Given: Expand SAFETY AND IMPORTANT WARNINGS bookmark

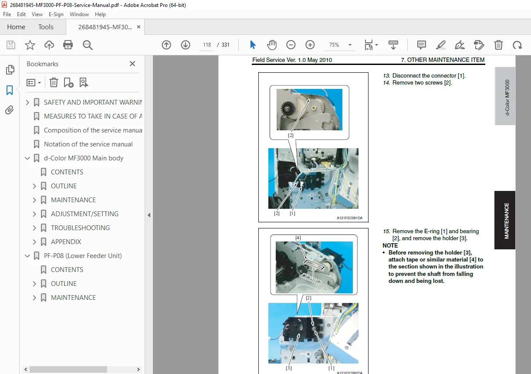Looking at the screenshot, I should pyautogui.click(x=27, y=102).
